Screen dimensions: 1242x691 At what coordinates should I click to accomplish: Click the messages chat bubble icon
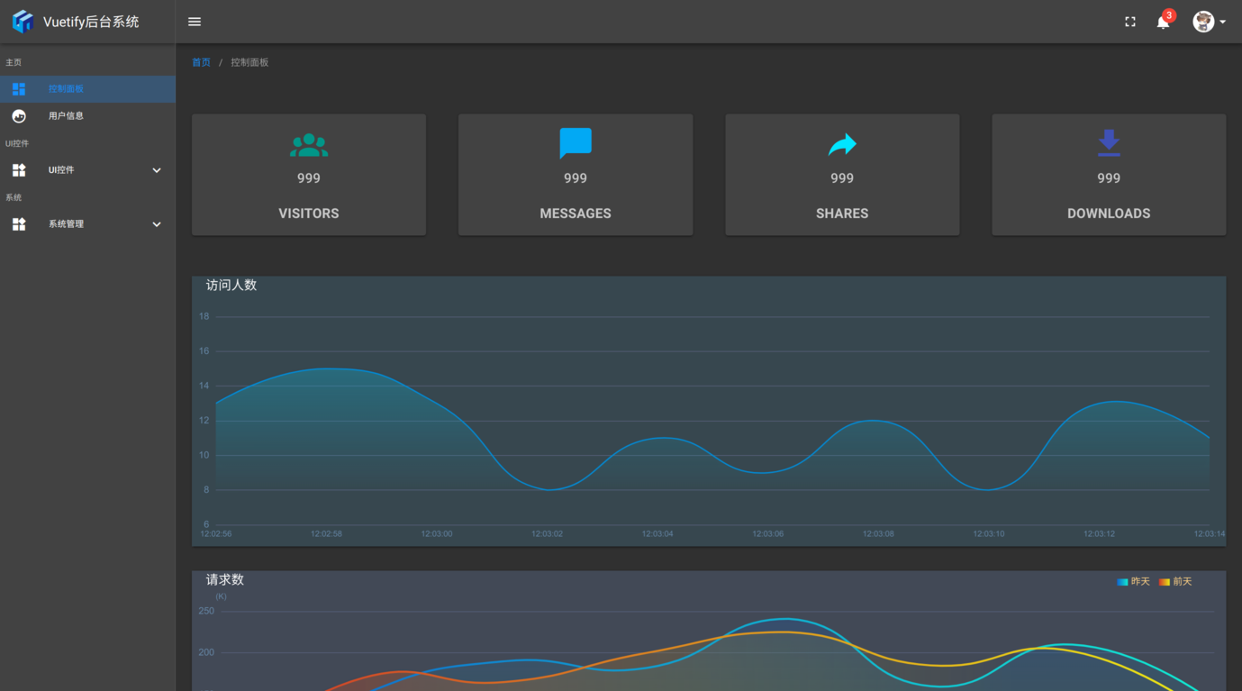(x=576, y=143)
